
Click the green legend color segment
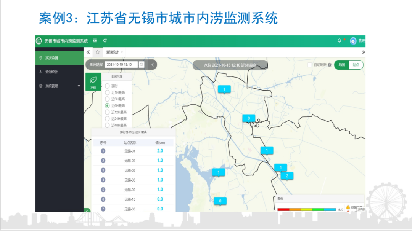(318, 210)
